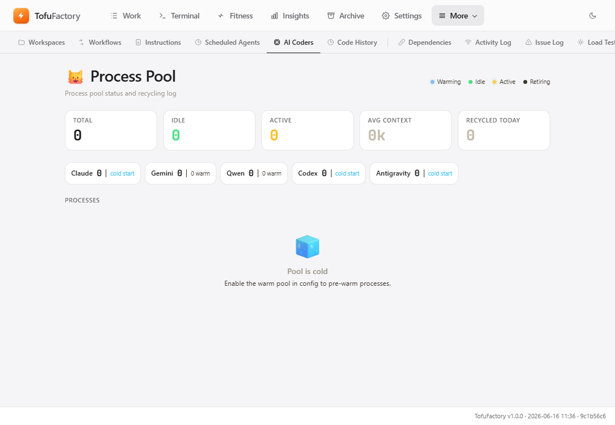Click the AI Coders chip icon
Image resolution: width=615 pixels, height=425 pixels.
click(x=277, y=42)
